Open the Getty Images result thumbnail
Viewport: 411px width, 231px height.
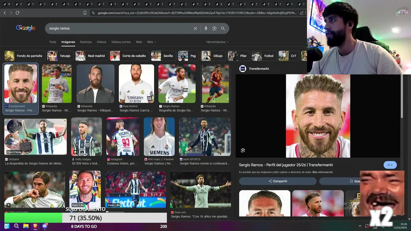pos(86,137)
